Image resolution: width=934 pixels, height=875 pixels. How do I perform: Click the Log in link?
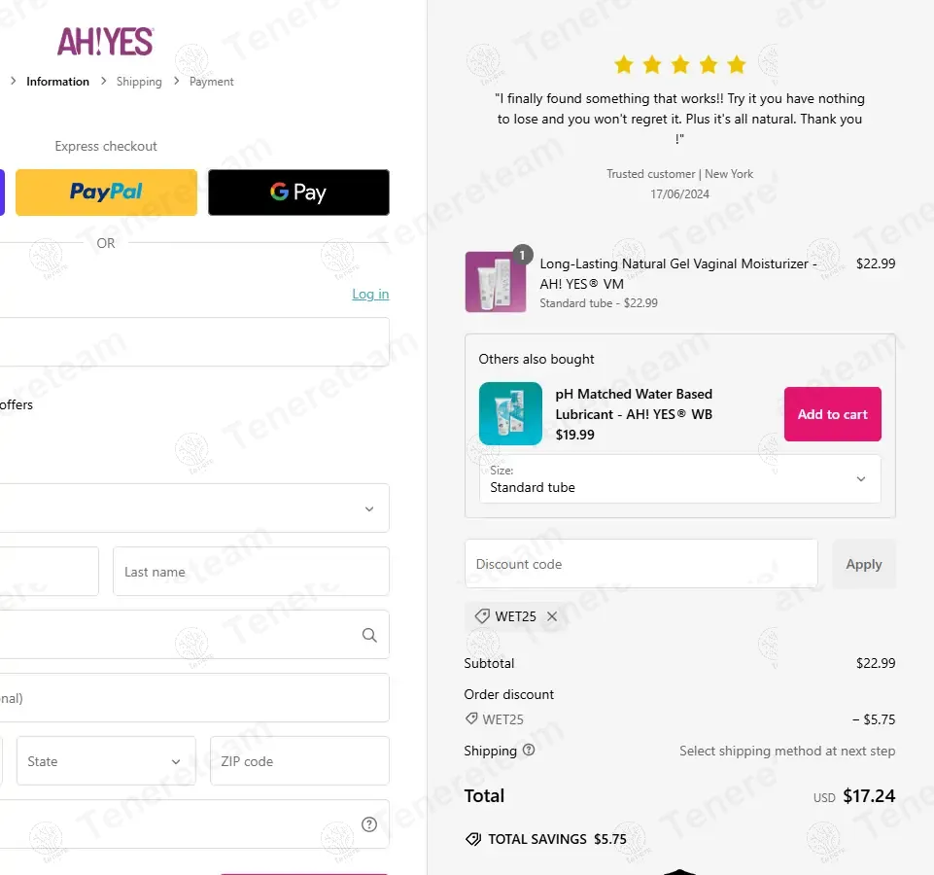[x=370, y=294]
